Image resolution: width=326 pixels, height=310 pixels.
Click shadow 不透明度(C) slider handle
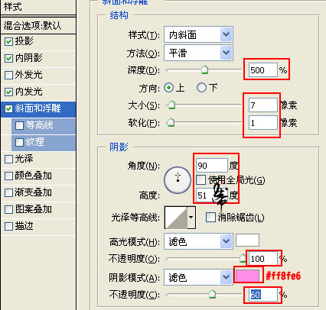coord(212,294)
